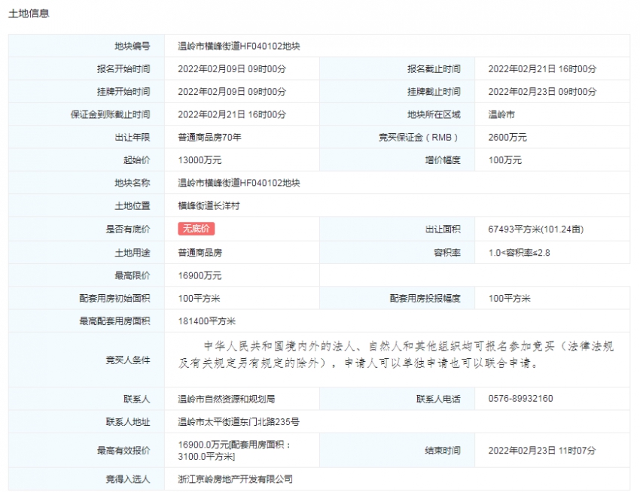Click the 配套用房投报幅度 label
Screen dimensions: 640x492
[x=425, y=298]
